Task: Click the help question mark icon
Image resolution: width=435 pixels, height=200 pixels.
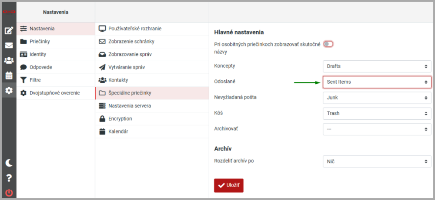Action: [x=9, y=178]
